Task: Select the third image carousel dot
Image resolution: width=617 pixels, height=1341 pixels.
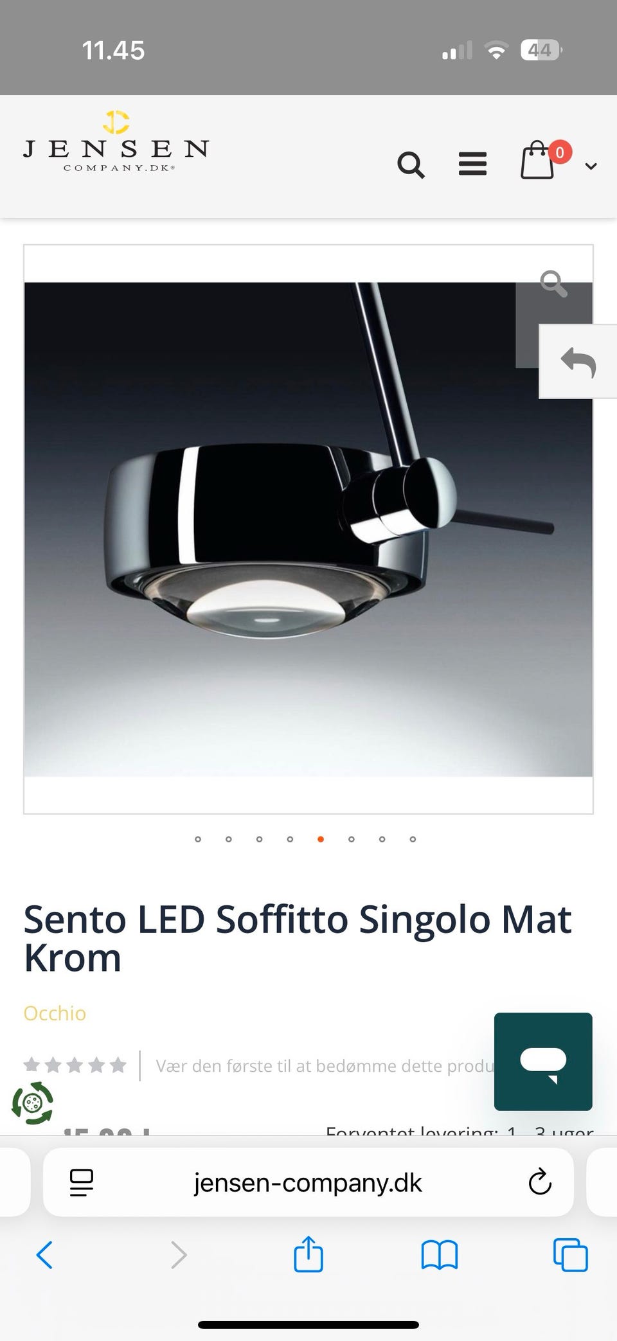Action: [x=259, y=839]
